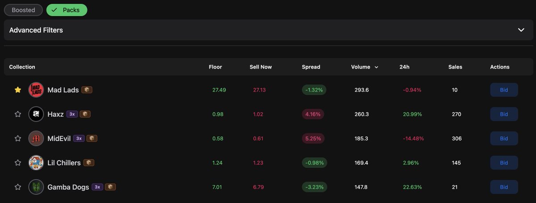The image size is (536, 203).
Task: Toggle Volume sort direction arrow
Action: pos(376,67)
